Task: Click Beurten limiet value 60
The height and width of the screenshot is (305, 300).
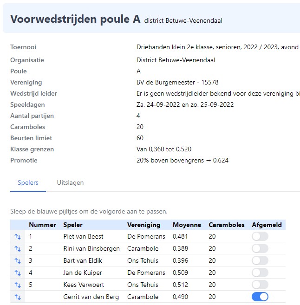Action: 140,138
